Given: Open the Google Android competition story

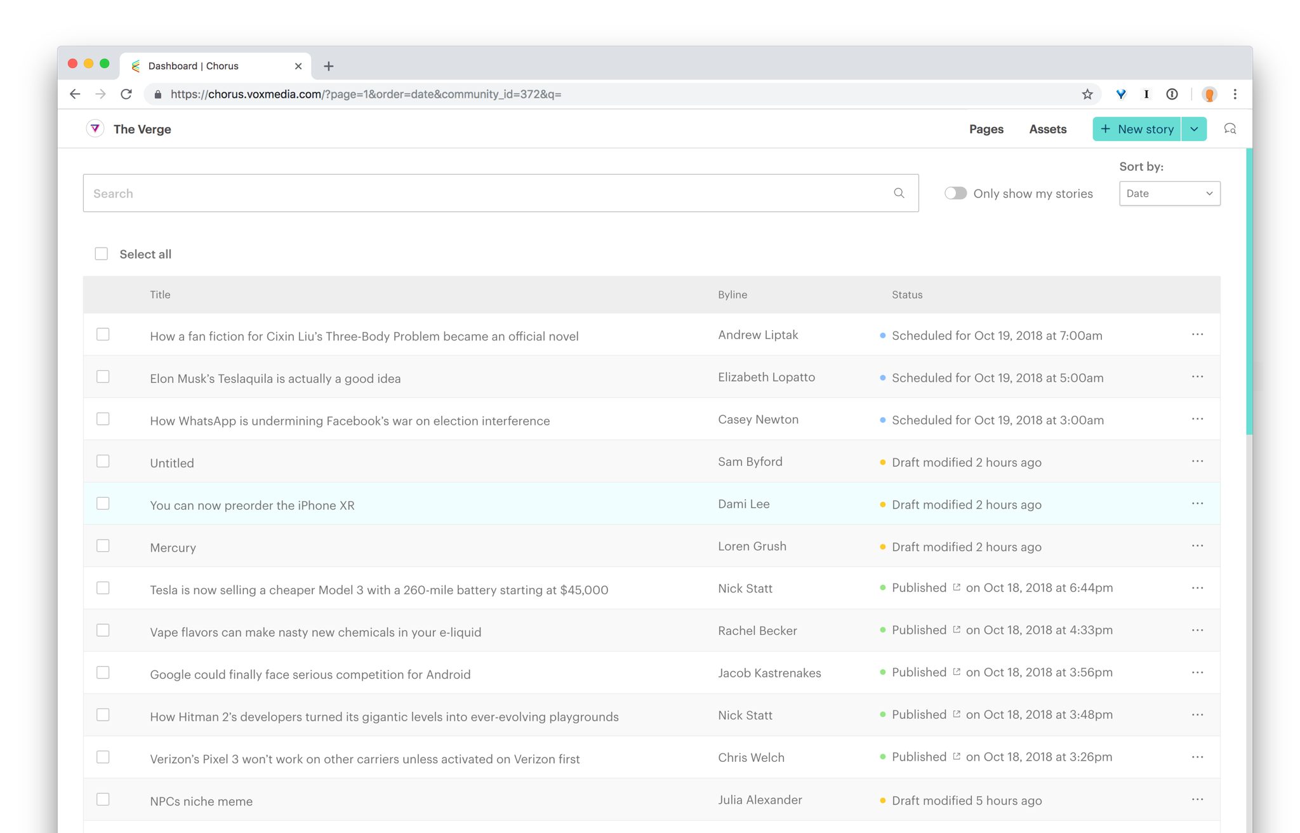Looking at the screenshot, I should point(310,674).
